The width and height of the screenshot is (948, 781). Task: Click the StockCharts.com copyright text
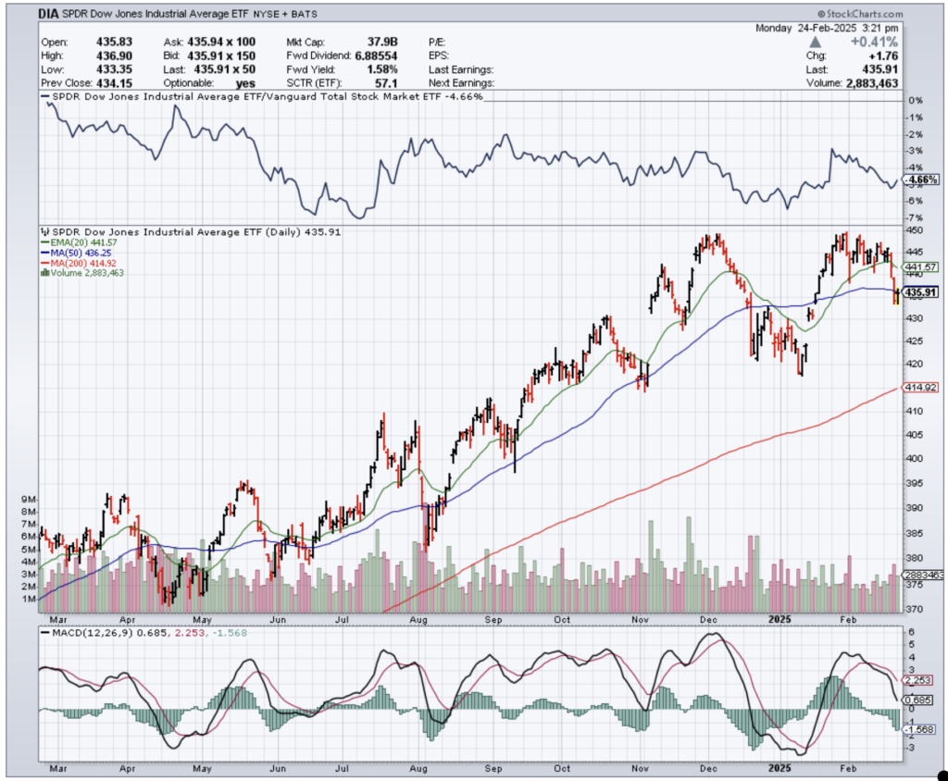click(860, 14)
